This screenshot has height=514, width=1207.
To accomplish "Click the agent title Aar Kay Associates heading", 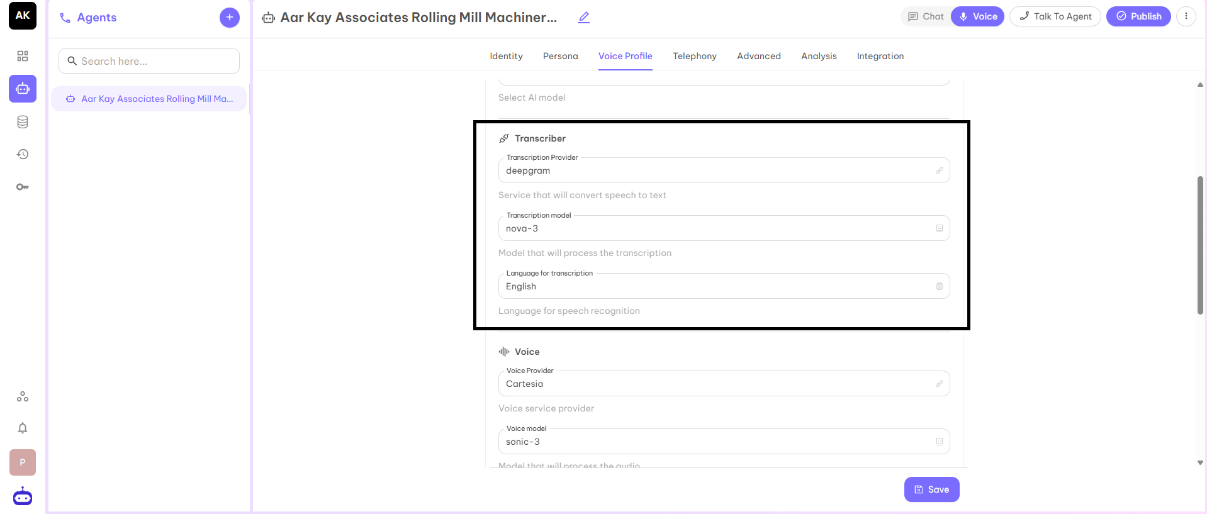I will pyautogui.click(x=418, y=18).
